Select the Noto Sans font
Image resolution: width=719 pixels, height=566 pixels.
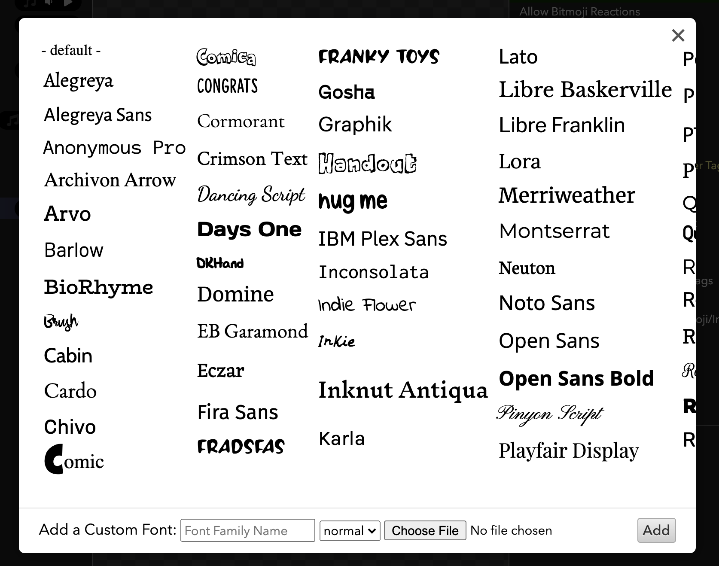tap(547, 303)
